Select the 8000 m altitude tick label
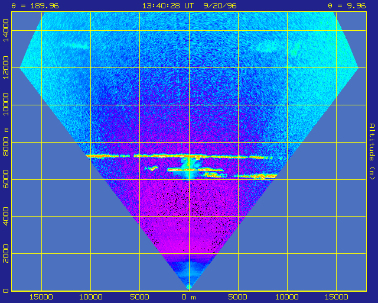 (x=5, y=142)
